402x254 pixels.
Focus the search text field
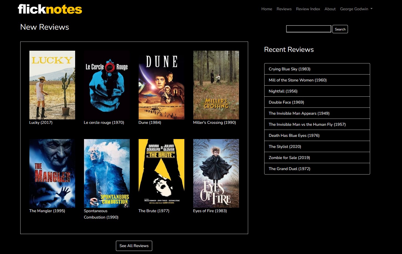click(309, 29)
